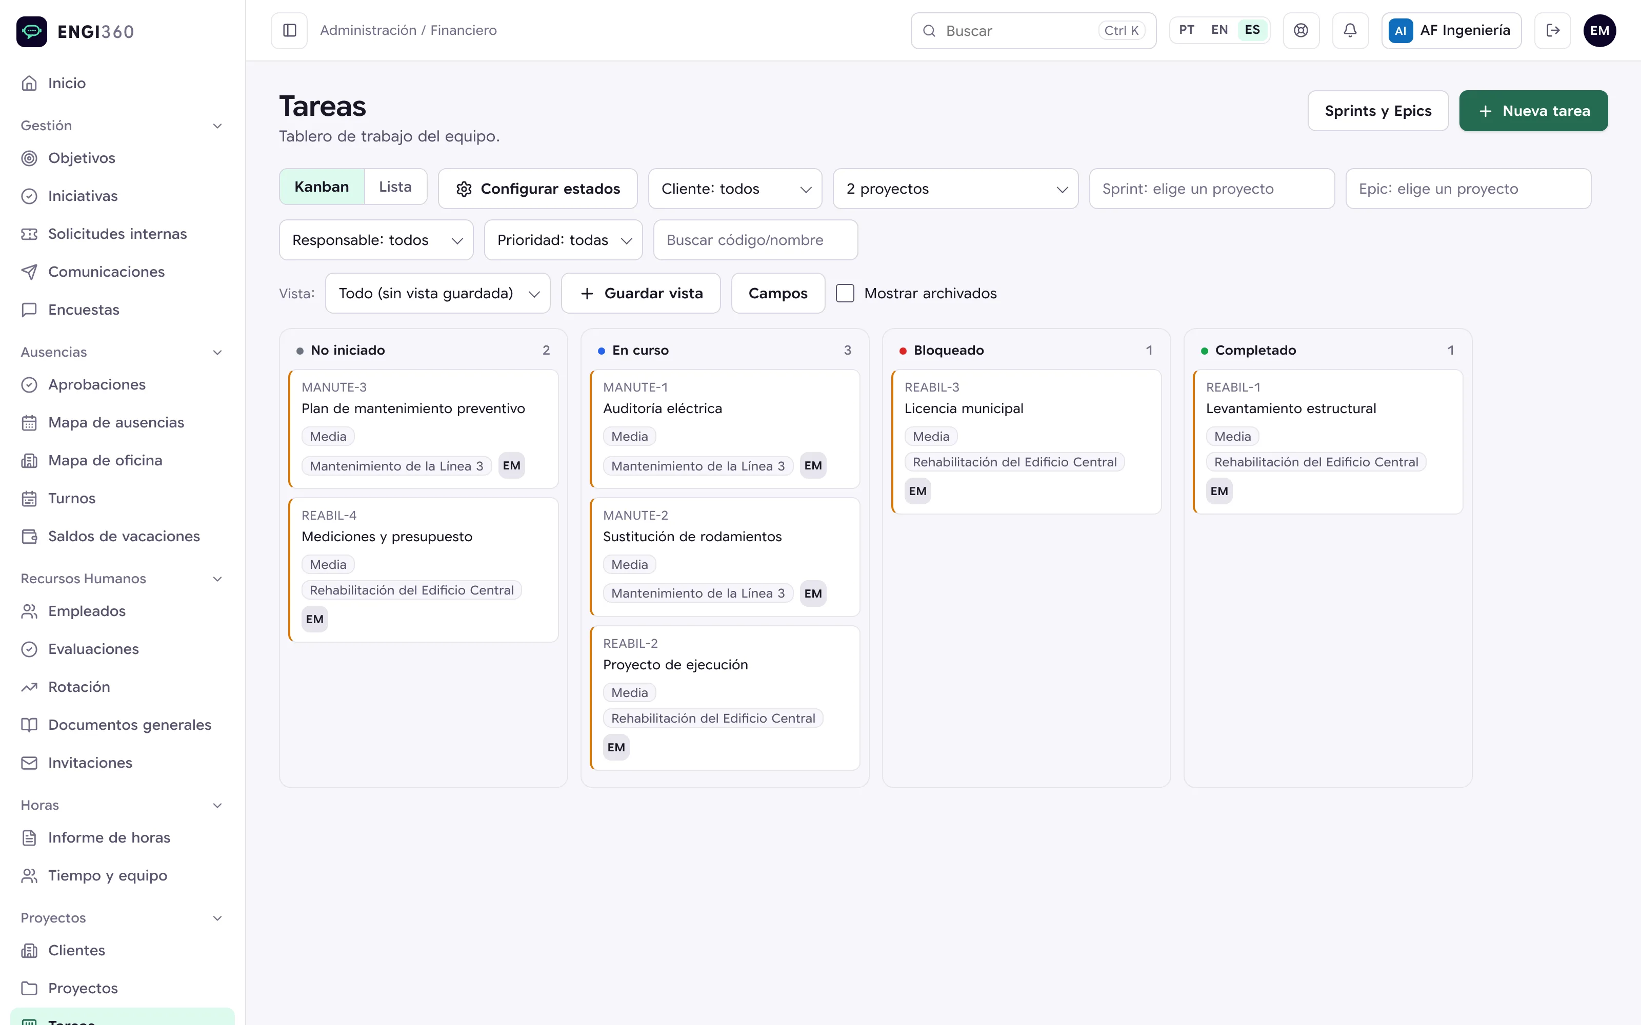This screenshot has width=1641, height=1025.
Task: Open the 2 proyectos dropdown
Action: pos(955,189)
